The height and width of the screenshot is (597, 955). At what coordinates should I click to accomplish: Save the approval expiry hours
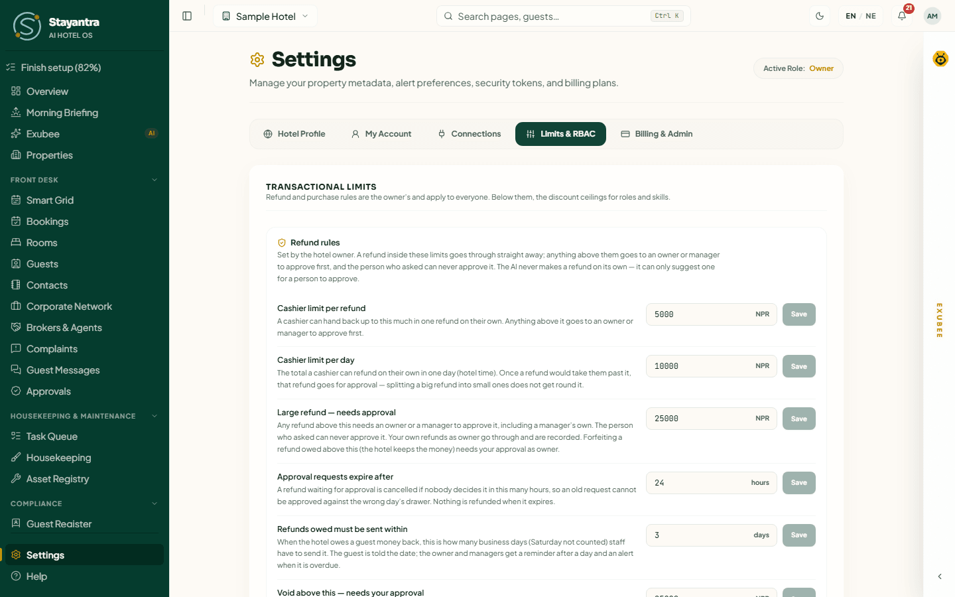click(799, 483)
